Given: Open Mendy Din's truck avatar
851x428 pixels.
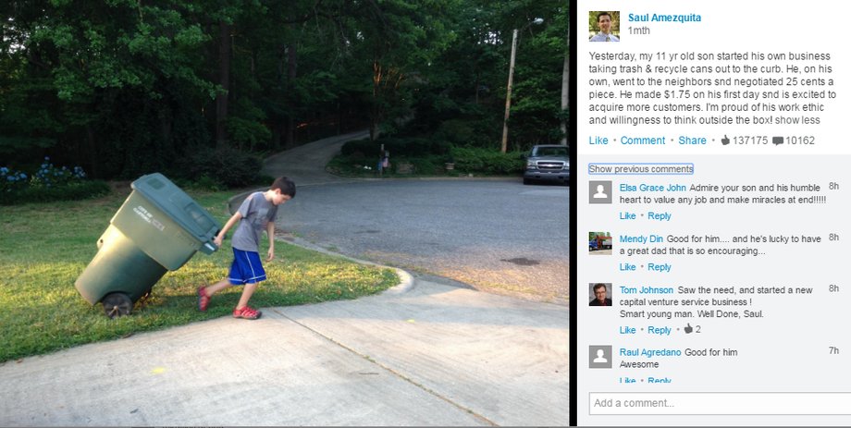Looking at the screenshot, I should pyautogui.click(x=600, y=243).
